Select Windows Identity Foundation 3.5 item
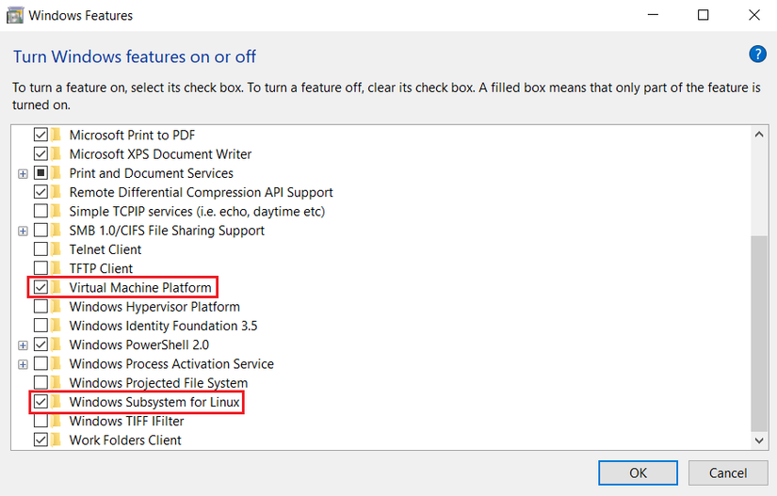777x496 pixels. pos(163,326)
